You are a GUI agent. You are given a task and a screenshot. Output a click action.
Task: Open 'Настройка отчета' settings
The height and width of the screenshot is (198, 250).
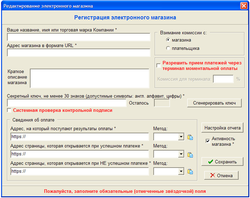point(222,128)
